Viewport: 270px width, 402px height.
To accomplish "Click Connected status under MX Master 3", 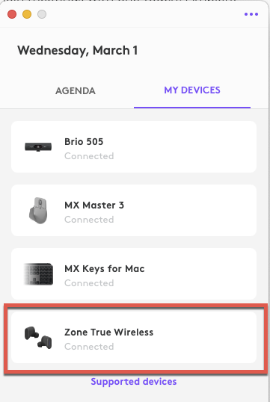I will 89,220.
